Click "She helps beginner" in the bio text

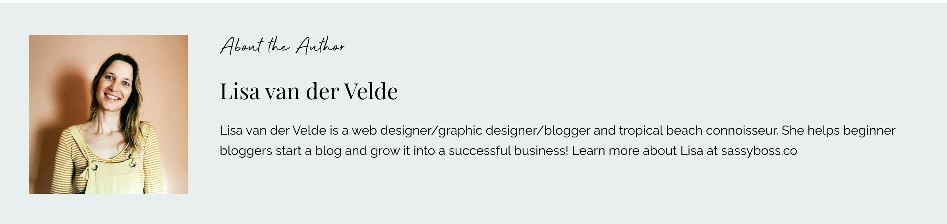tap(838, 130)
